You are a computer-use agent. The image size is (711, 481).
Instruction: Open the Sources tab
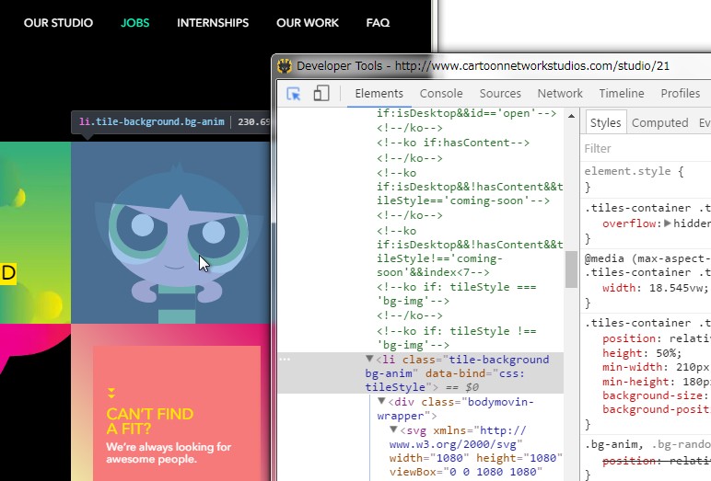click(500, 93)
